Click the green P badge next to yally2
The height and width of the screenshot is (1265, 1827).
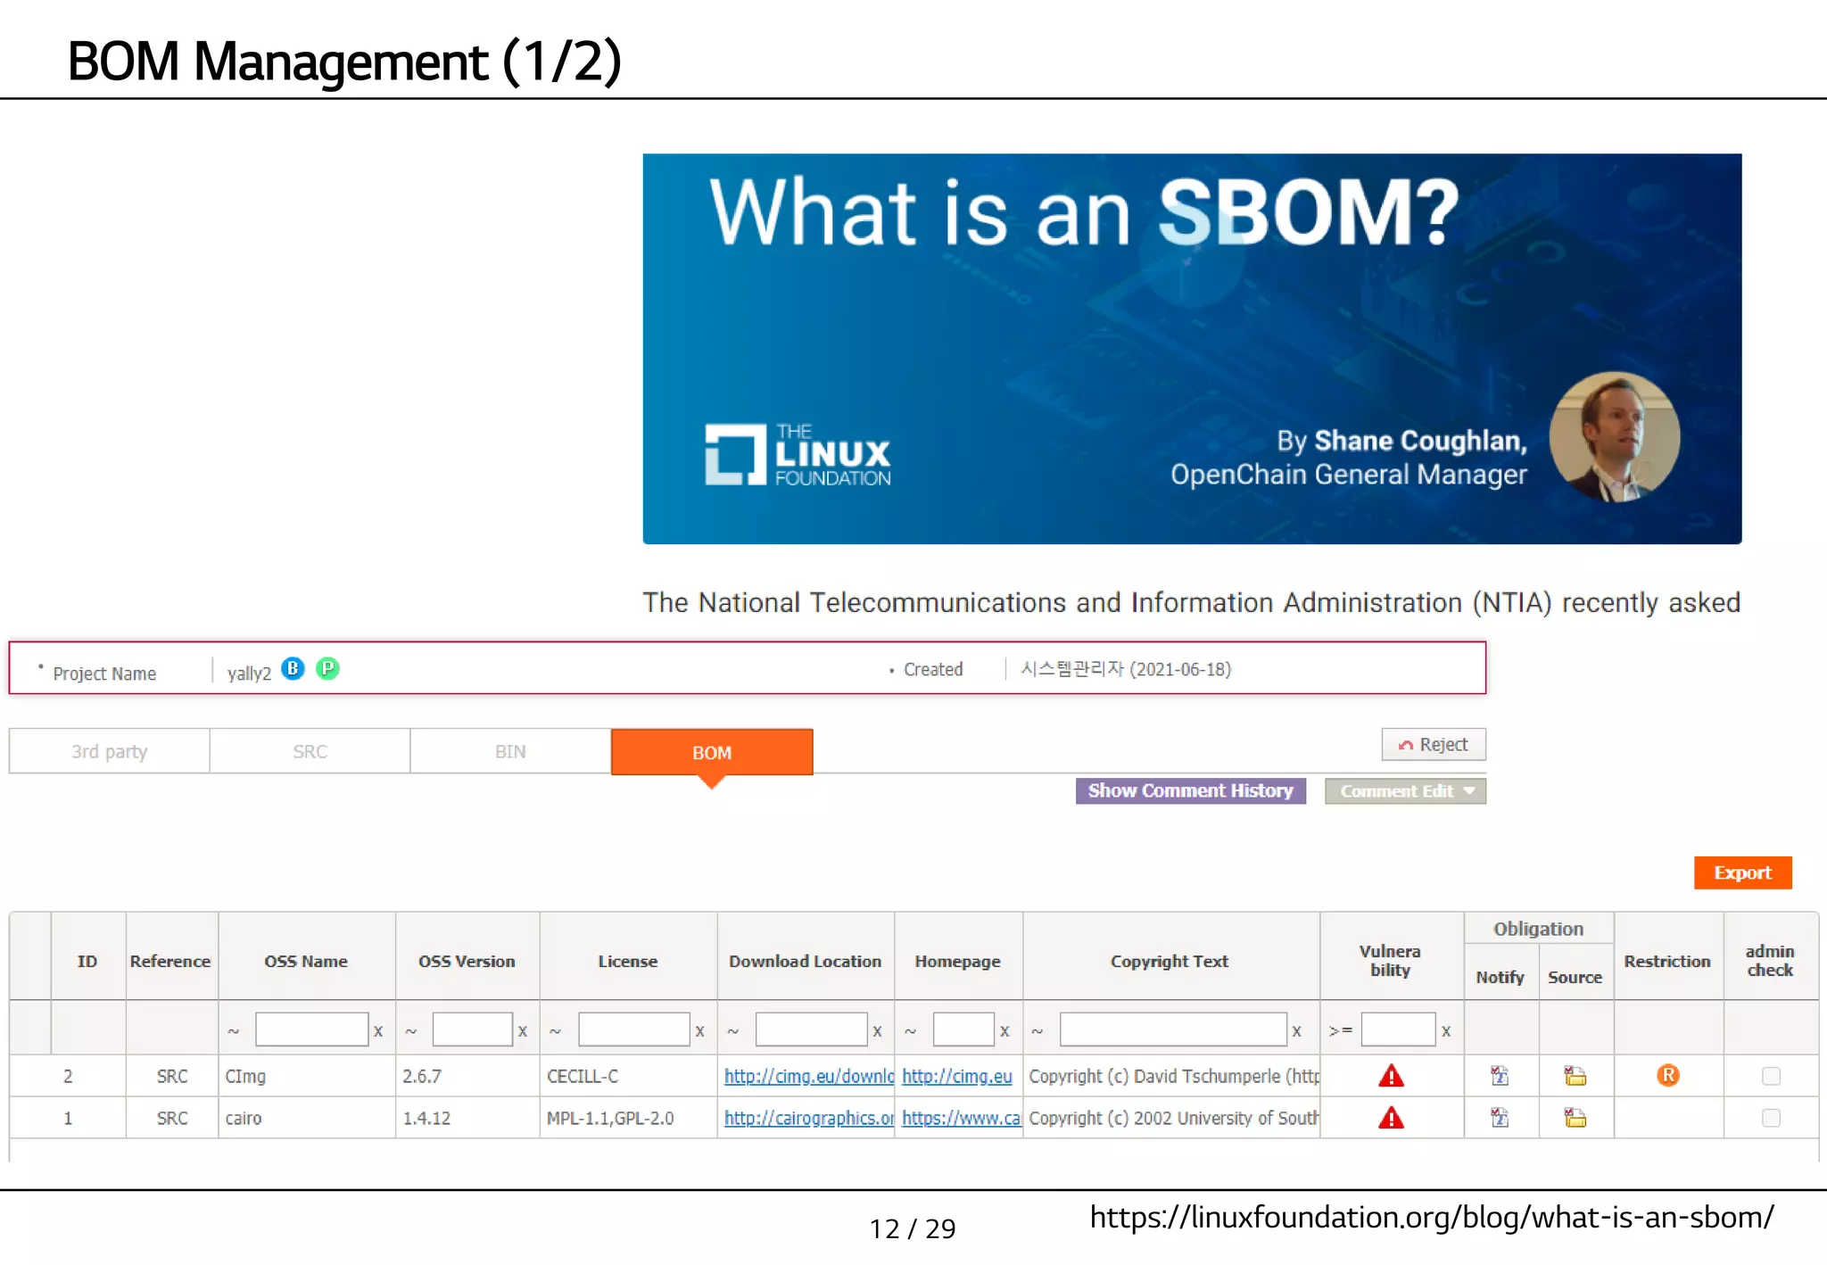(x=327, y=668)
